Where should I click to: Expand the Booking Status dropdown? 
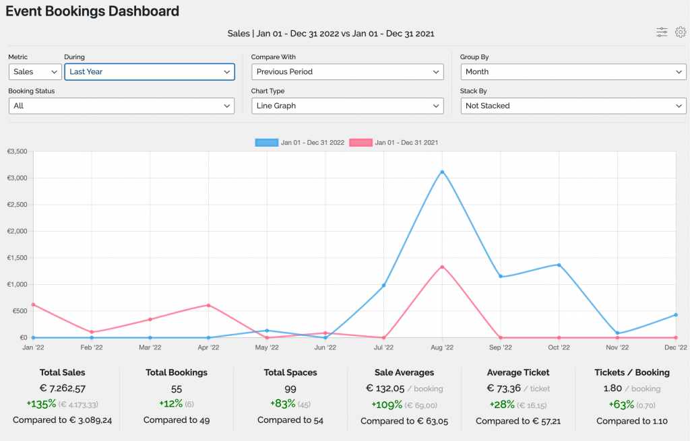pyautogui.click(x=121, y=106)
